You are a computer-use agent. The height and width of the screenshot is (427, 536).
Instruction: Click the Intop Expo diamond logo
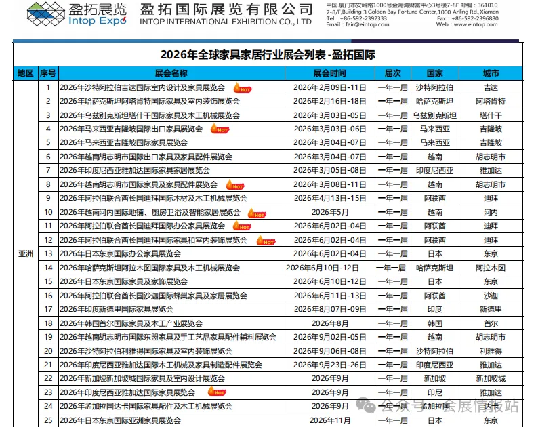(x=46, y=14)
